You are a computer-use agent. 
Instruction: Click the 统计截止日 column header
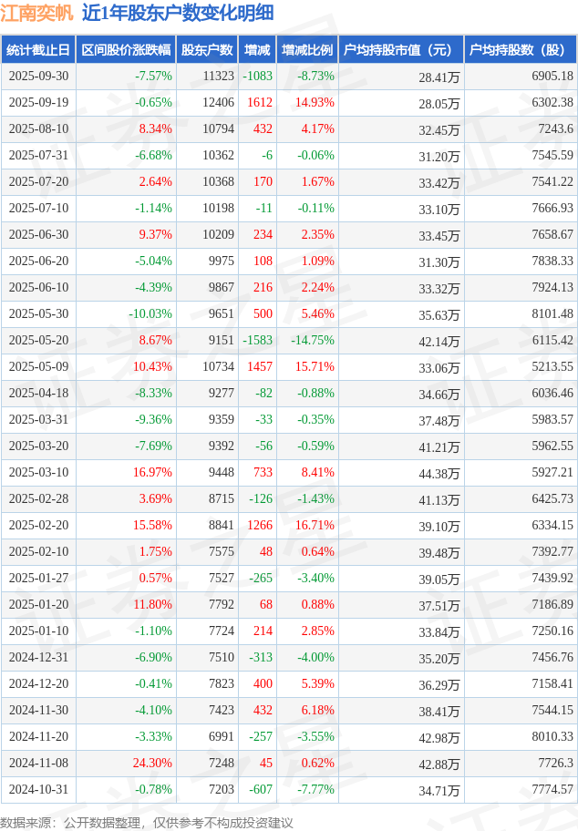pos(37,50)
